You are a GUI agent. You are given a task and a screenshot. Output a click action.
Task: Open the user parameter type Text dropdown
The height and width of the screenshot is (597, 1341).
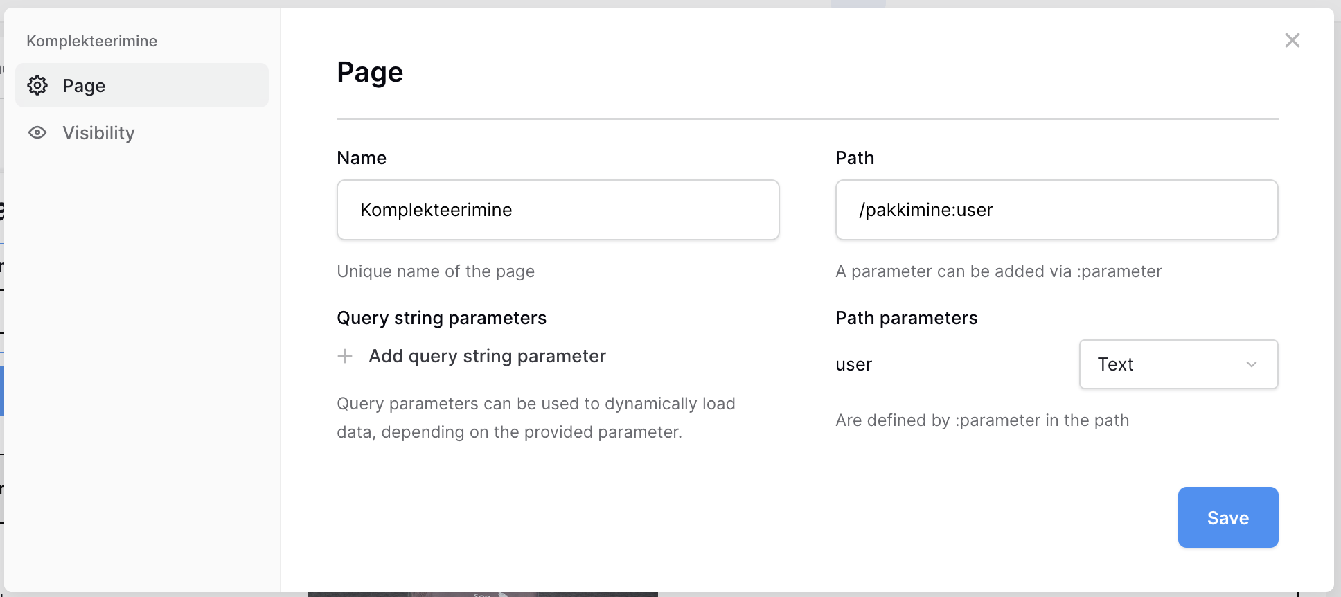(1178, 364)
